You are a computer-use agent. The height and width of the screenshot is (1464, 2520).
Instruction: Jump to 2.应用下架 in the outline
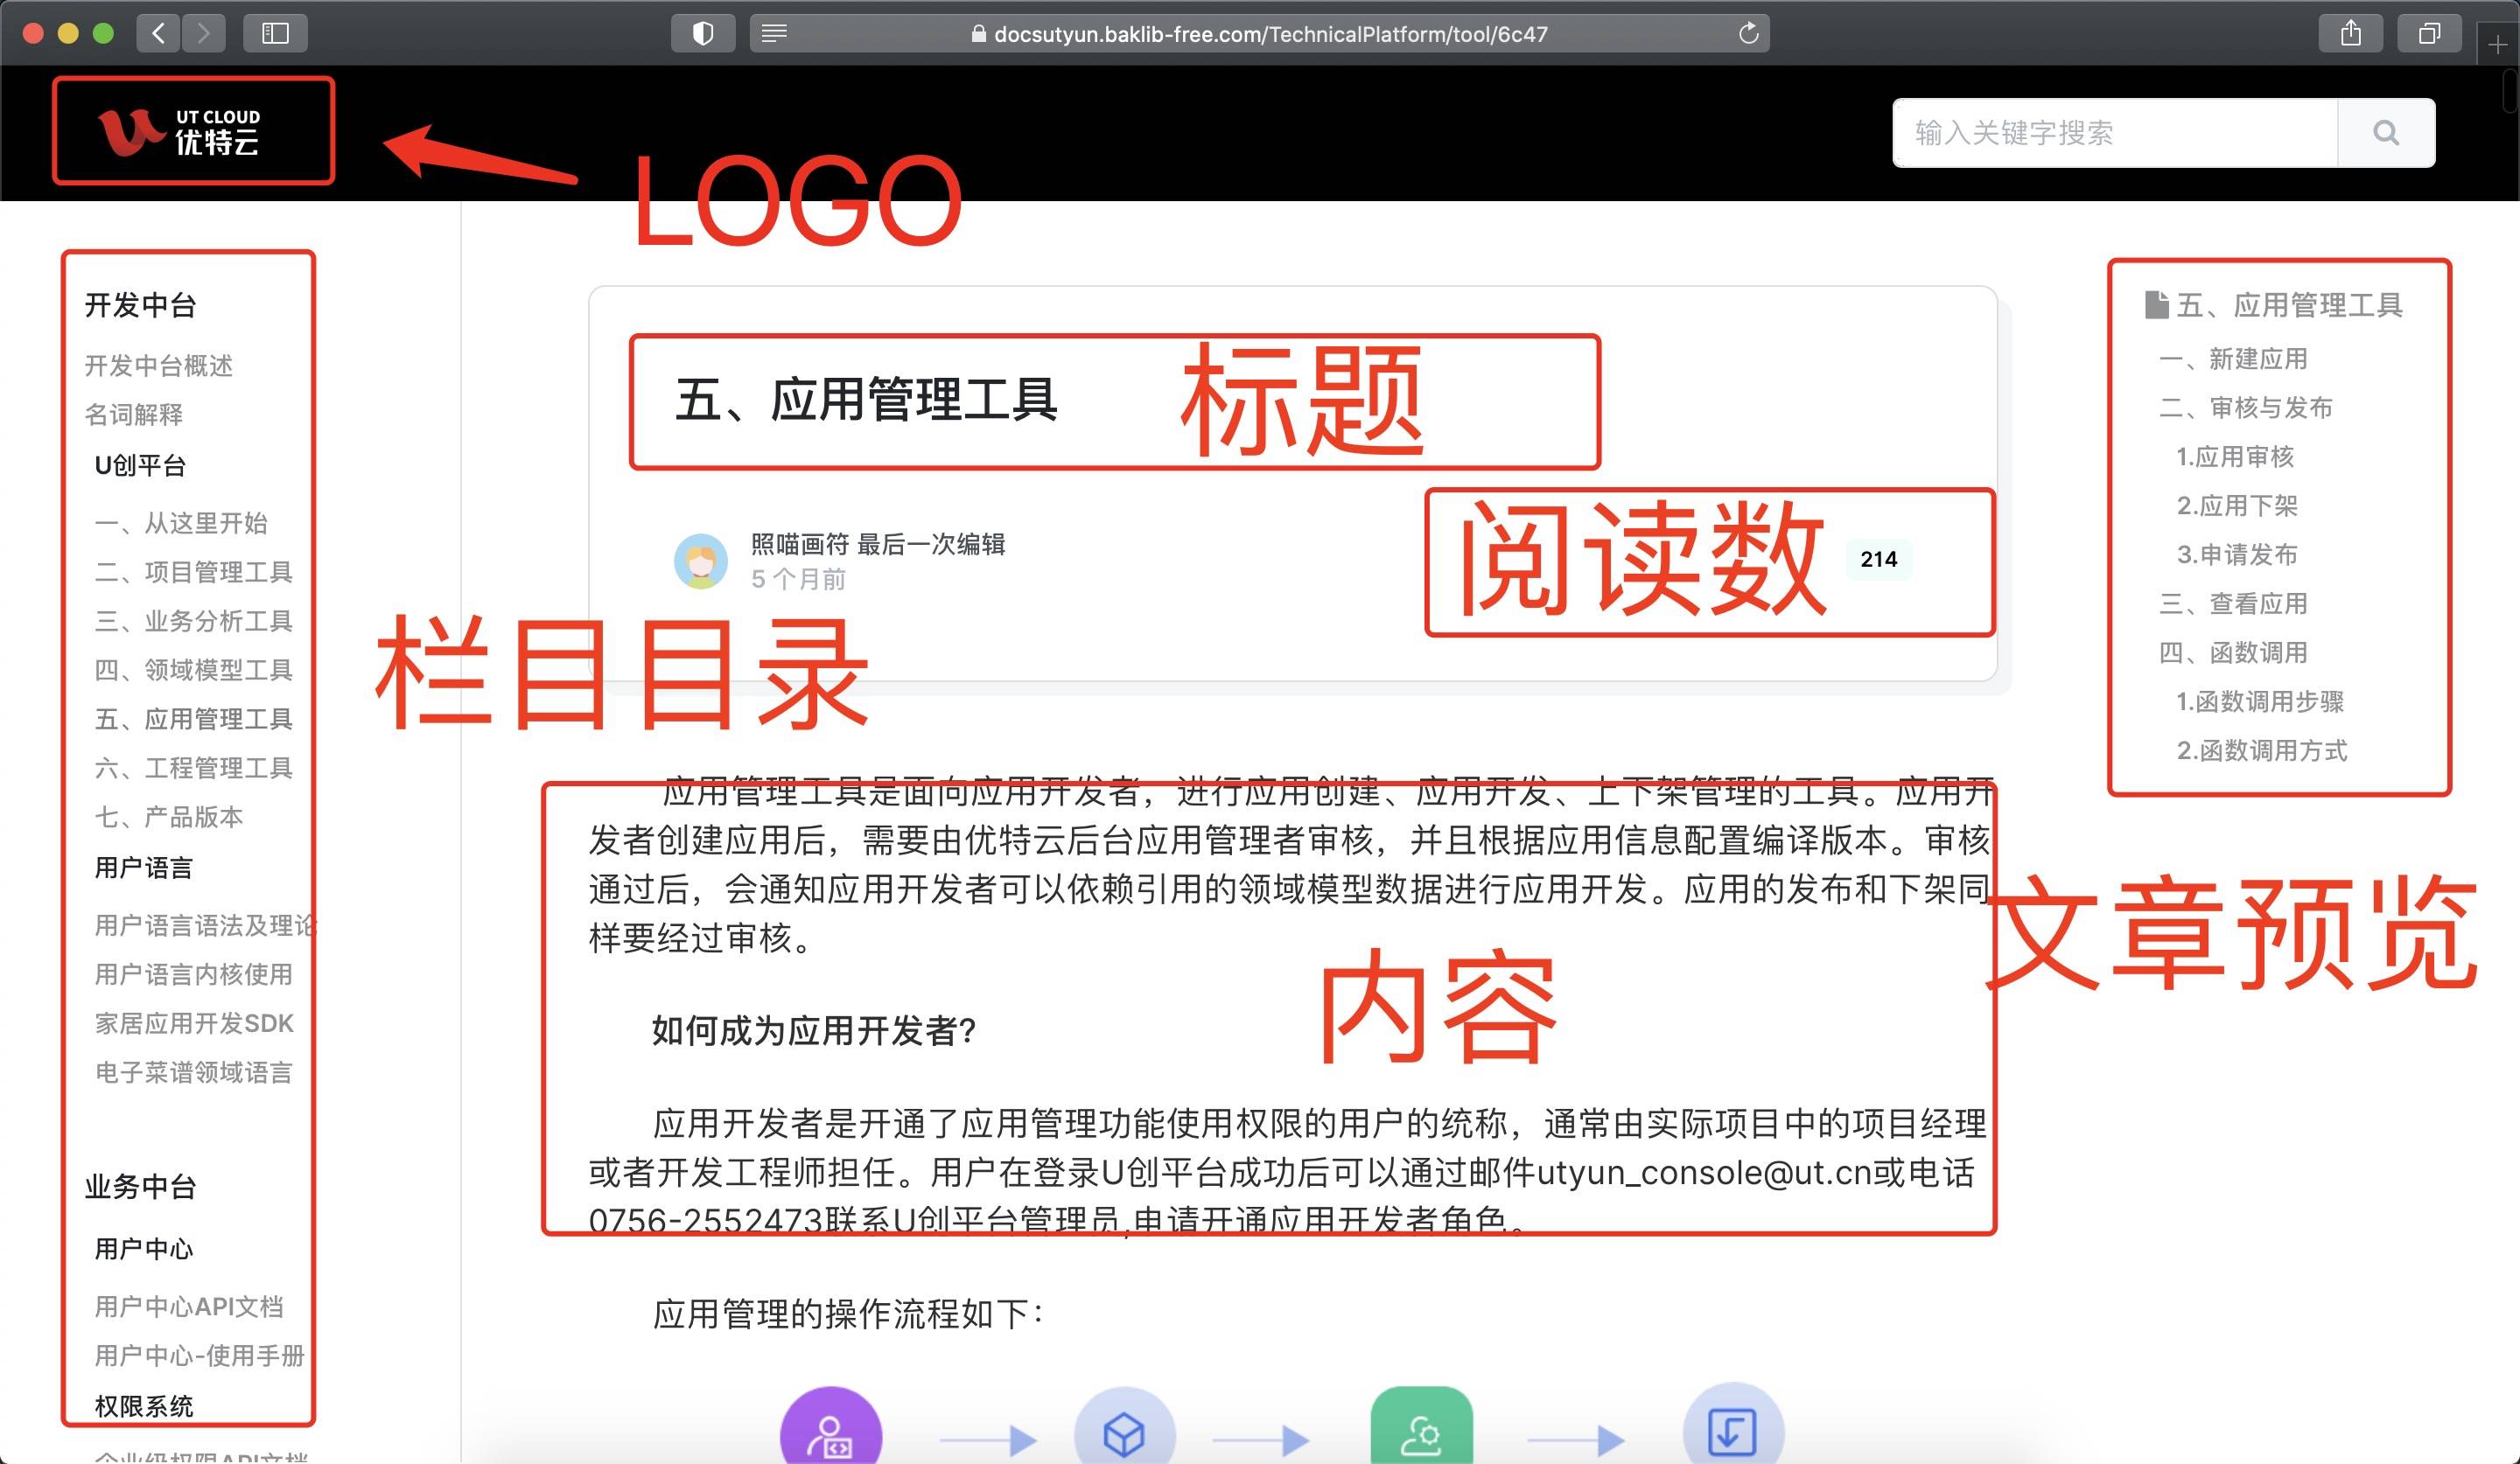coord(2237,505)
